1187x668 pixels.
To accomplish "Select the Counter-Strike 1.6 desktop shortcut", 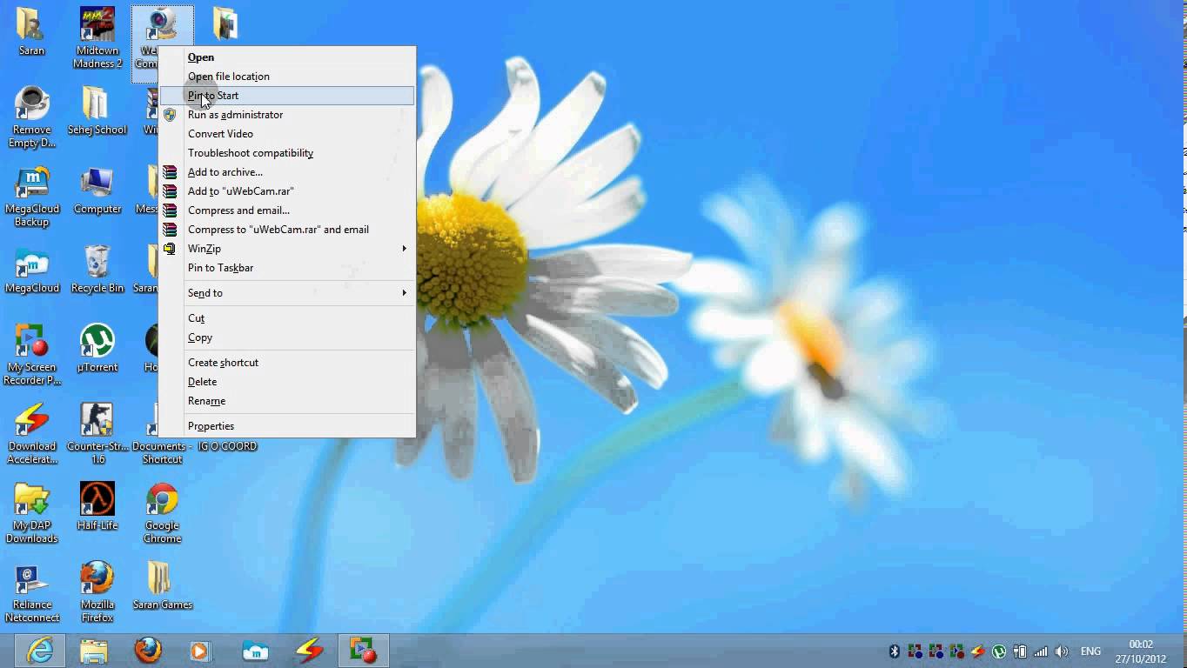I will coord(97,434).
